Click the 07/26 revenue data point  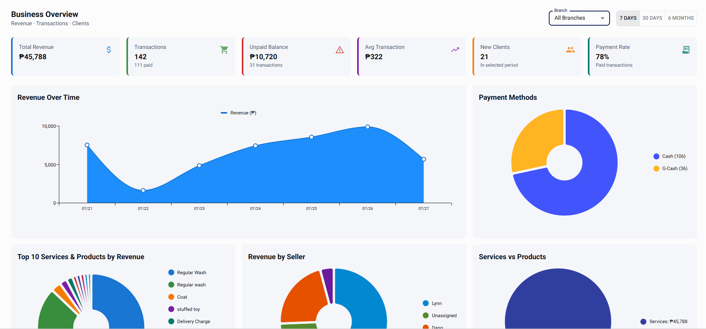pos(368,127)
